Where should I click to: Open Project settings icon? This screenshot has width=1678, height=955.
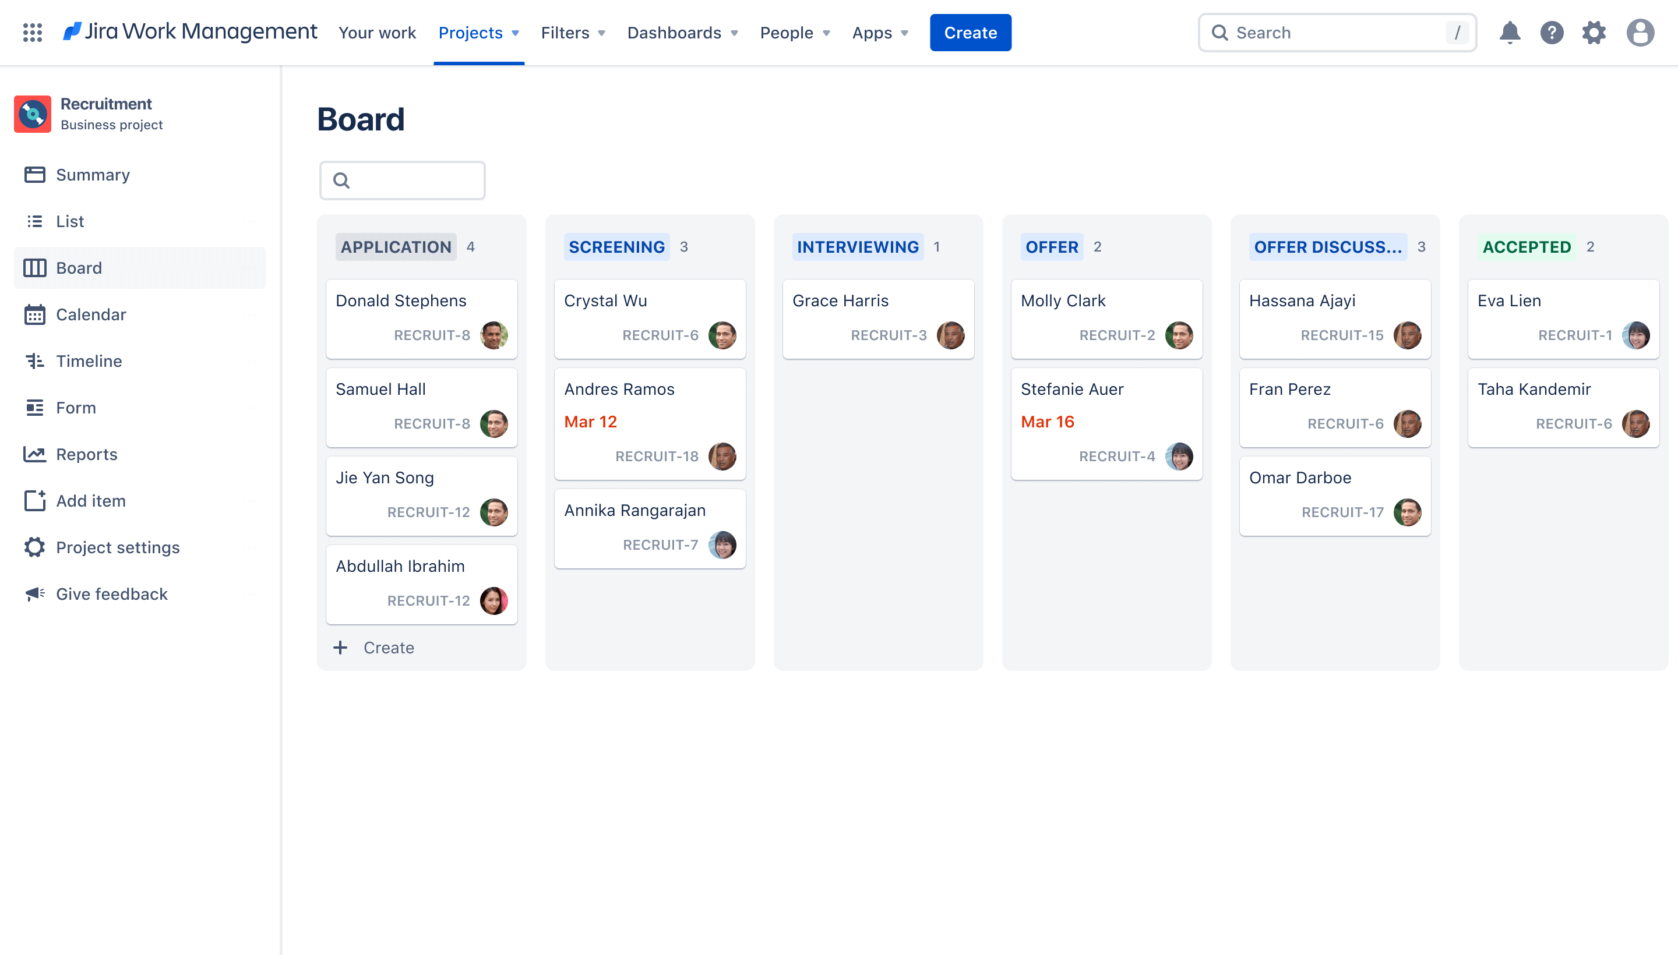[32, 547]
